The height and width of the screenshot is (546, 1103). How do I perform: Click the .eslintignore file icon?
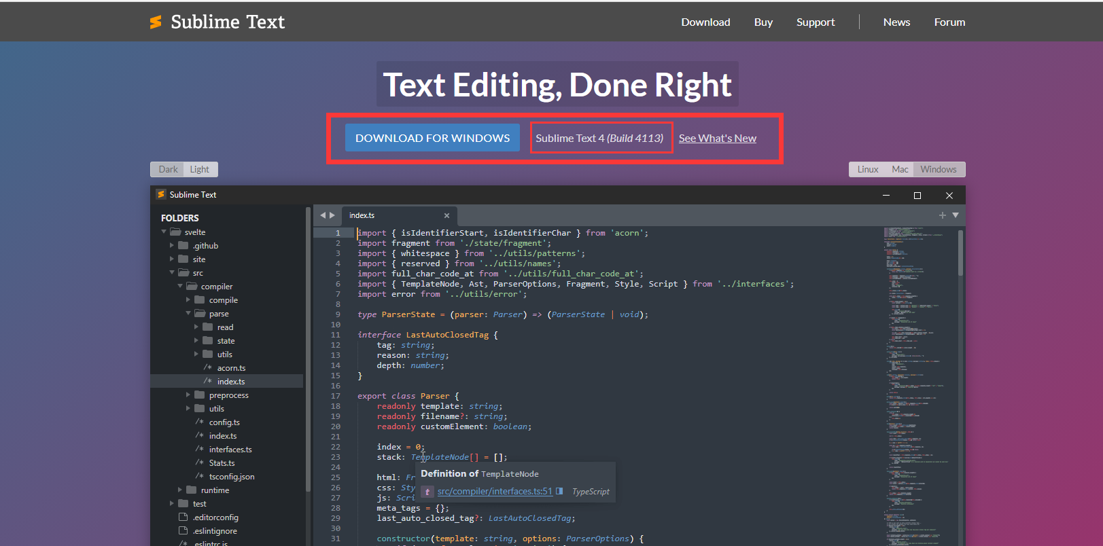pos(183,531)
